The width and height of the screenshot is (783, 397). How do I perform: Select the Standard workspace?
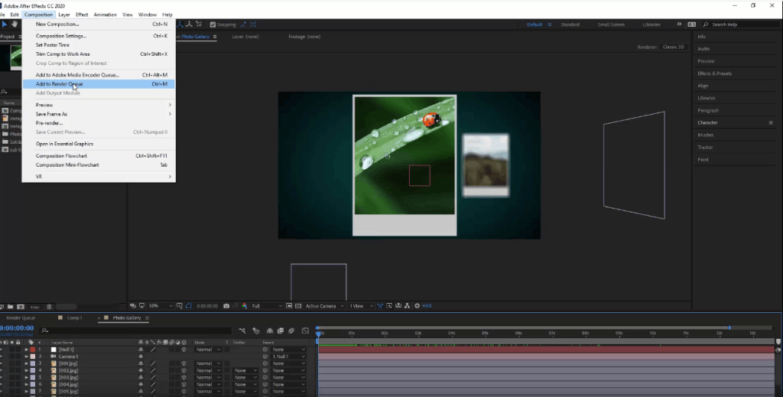[x=570, y=24]
